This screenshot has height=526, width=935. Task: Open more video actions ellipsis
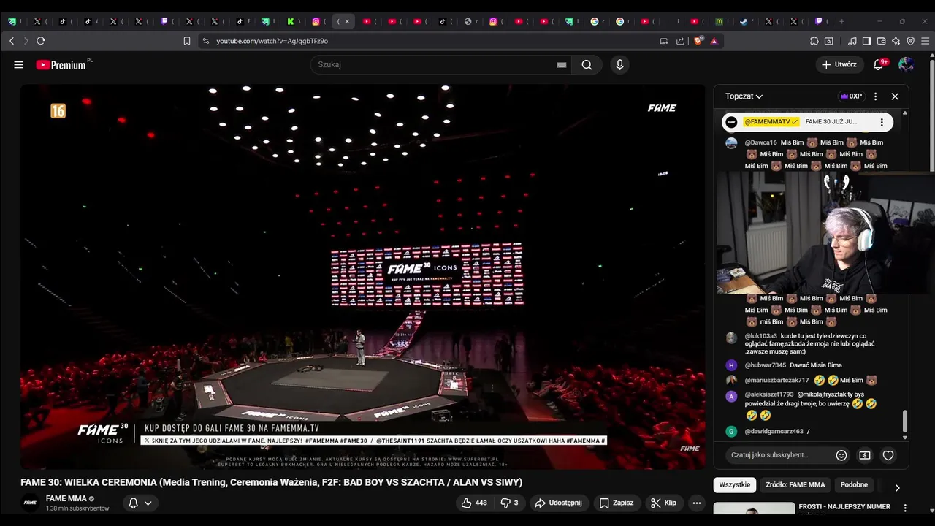coord(697,503)
